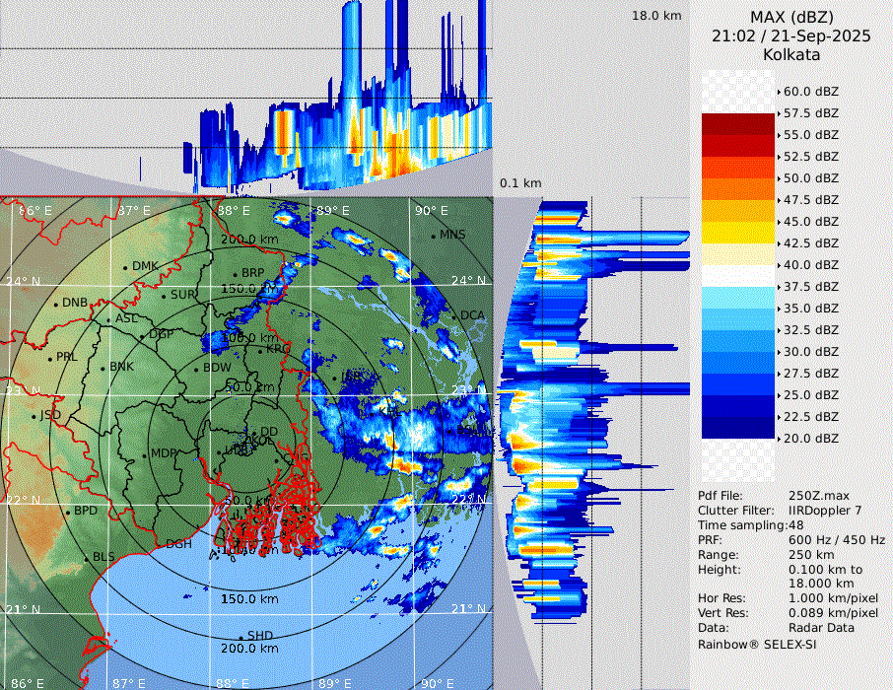
Task: Select the BPD station dot
Action: click(68, 512)
